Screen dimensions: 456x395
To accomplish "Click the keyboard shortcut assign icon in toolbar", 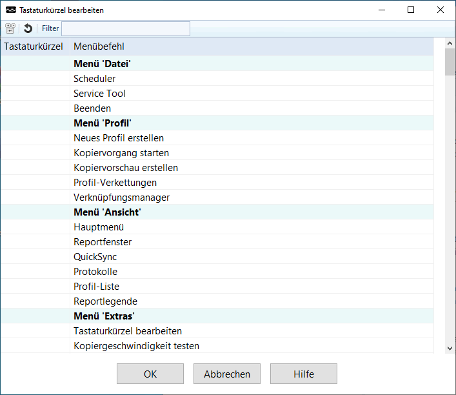I will pyautogui.click(x=10, y=28).
